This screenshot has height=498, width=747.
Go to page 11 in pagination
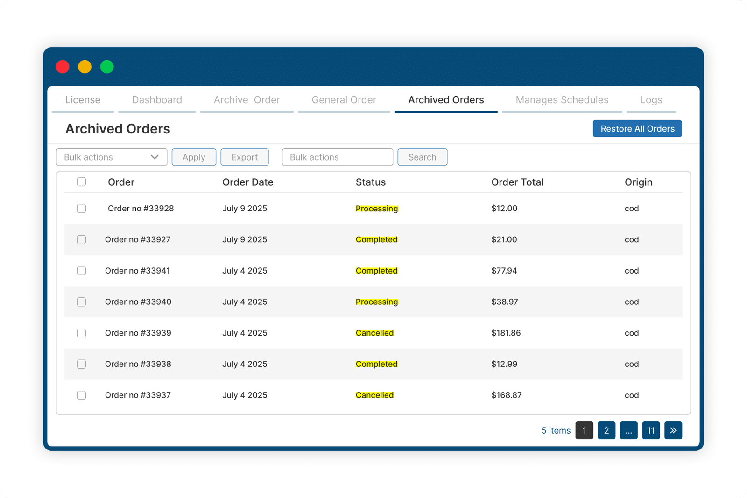(651, 430)
